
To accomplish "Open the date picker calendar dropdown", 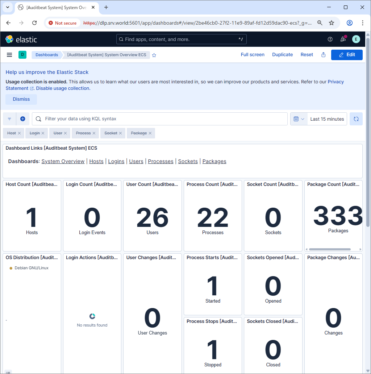I will point(298,119).
